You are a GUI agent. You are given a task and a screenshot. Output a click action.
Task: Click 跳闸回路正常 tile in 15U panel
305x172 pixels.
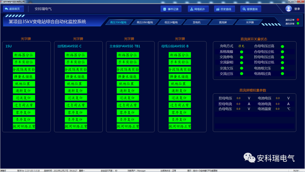click(x=24, y=126)
